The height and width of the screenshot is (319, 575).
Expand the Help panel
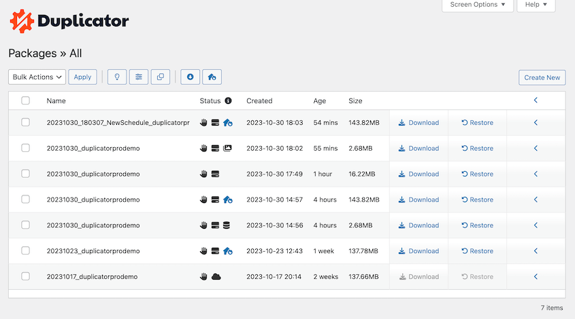click(x=536, y=5)
